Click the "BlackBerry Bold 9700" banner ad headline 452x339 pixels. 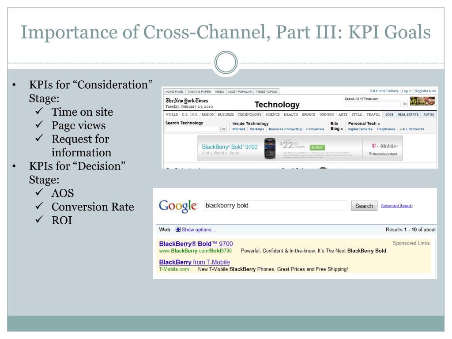(x=230, y=147)
